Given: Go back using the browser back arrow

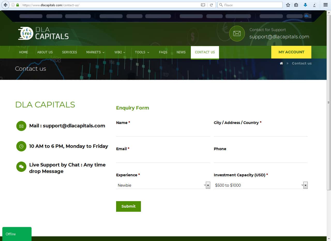Looking at the screenshot, I should 5,5.
